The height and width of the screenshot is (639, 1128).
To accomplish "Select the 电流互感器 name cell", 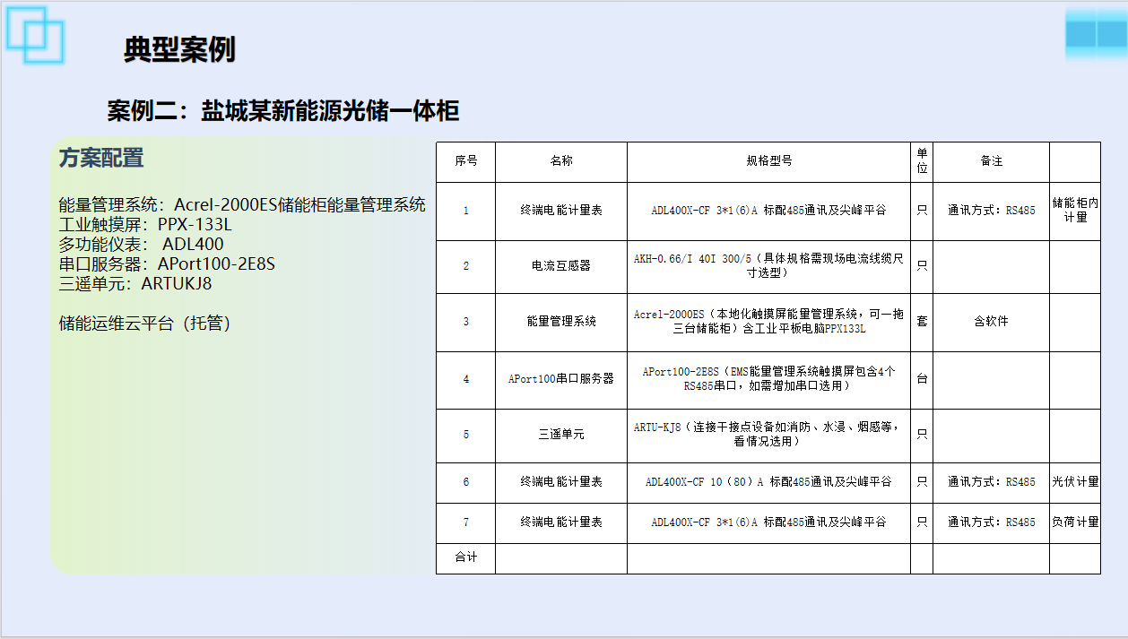I will point(561,266).
